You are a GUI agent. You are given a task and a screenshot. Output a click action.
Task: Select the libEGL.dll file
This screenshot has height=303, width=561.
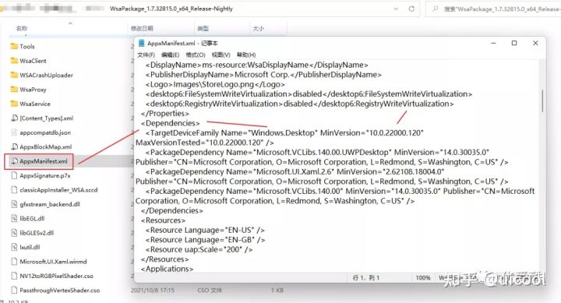coord(28,219)
